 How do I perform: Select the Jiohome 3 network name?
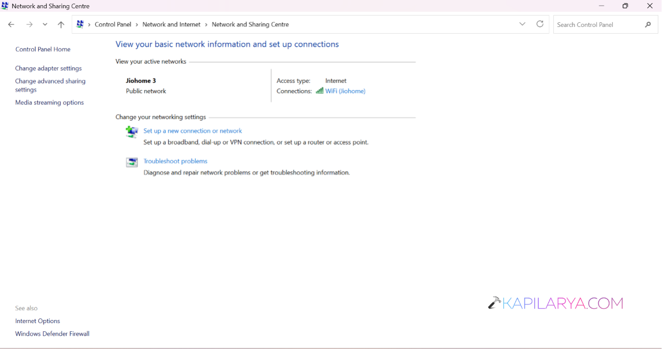[x=141, y=81]
